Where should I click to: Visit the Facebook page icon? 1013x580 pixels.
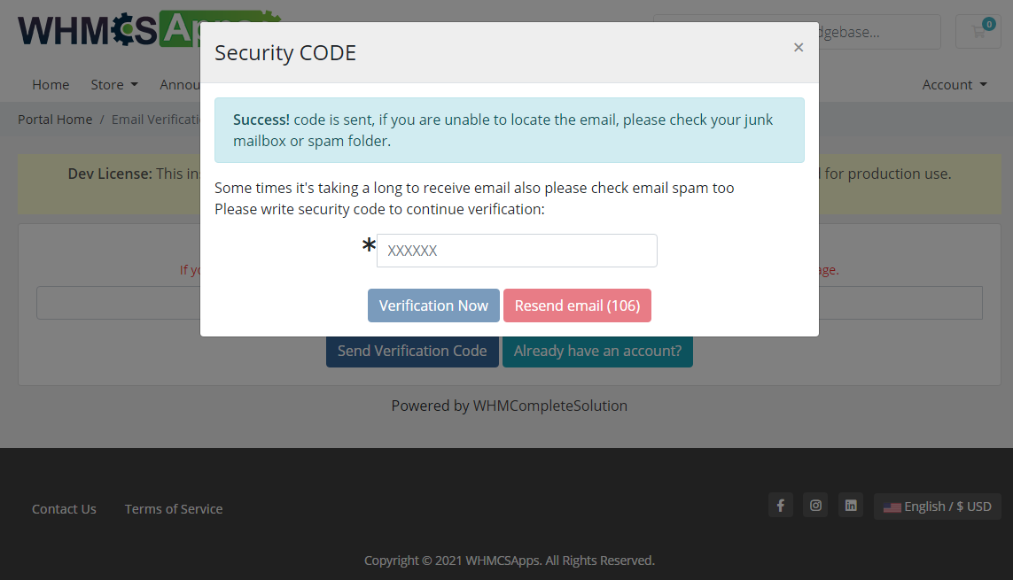click(781, 505)
